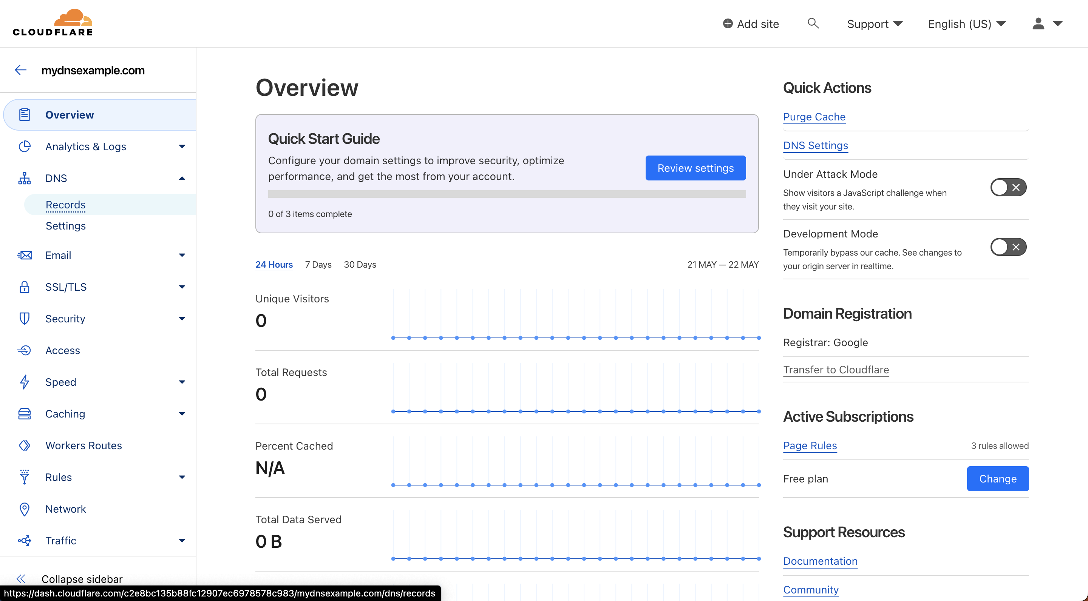1088x601 pixels.
Task: Switch to the 7 Days view
Action: click(318, 265)
